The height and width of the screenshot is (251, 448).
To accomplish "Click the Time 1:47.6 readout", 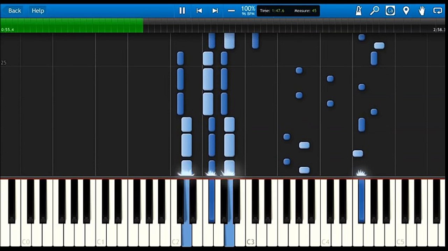I will tap(272, 11).
